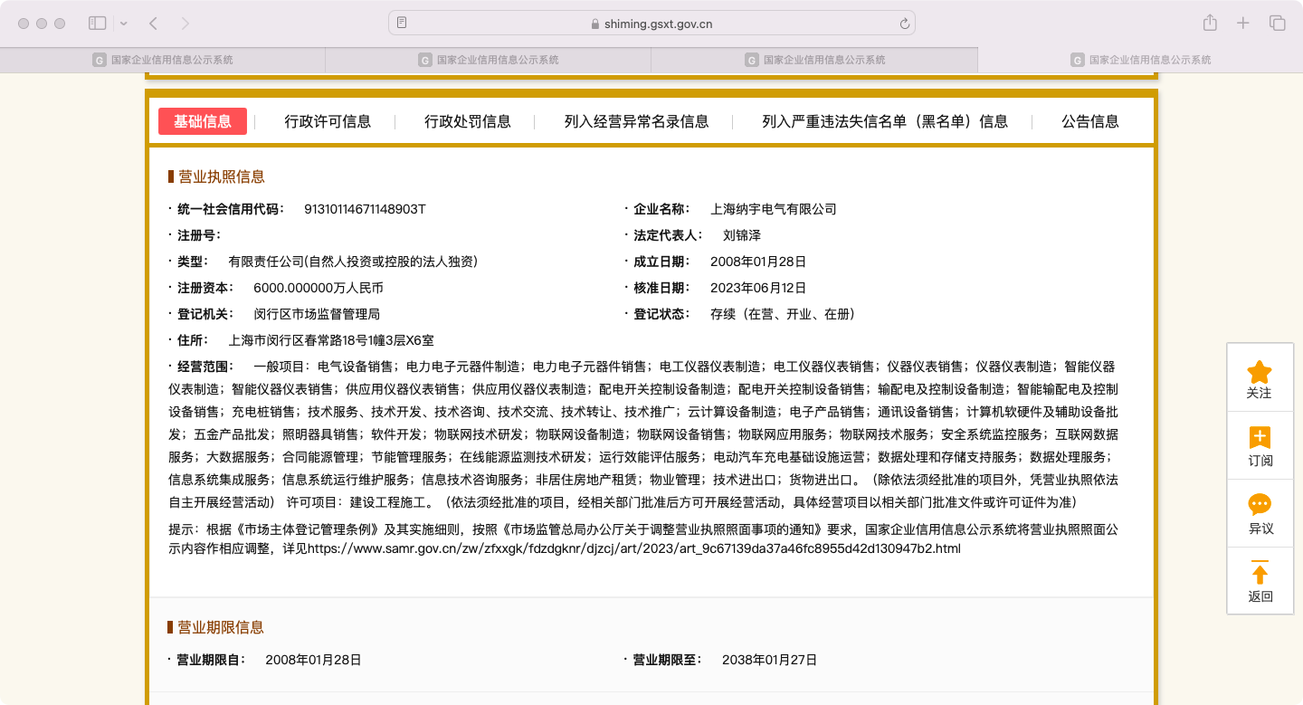Image resolution: width=1303 pixels, height=705 pixels.
Task: Open the 行政处罚信息 tab
Action: click(x=468, y=121)
